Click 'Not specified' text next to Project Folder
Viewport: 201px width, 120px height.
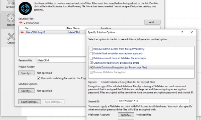(44, 73)
